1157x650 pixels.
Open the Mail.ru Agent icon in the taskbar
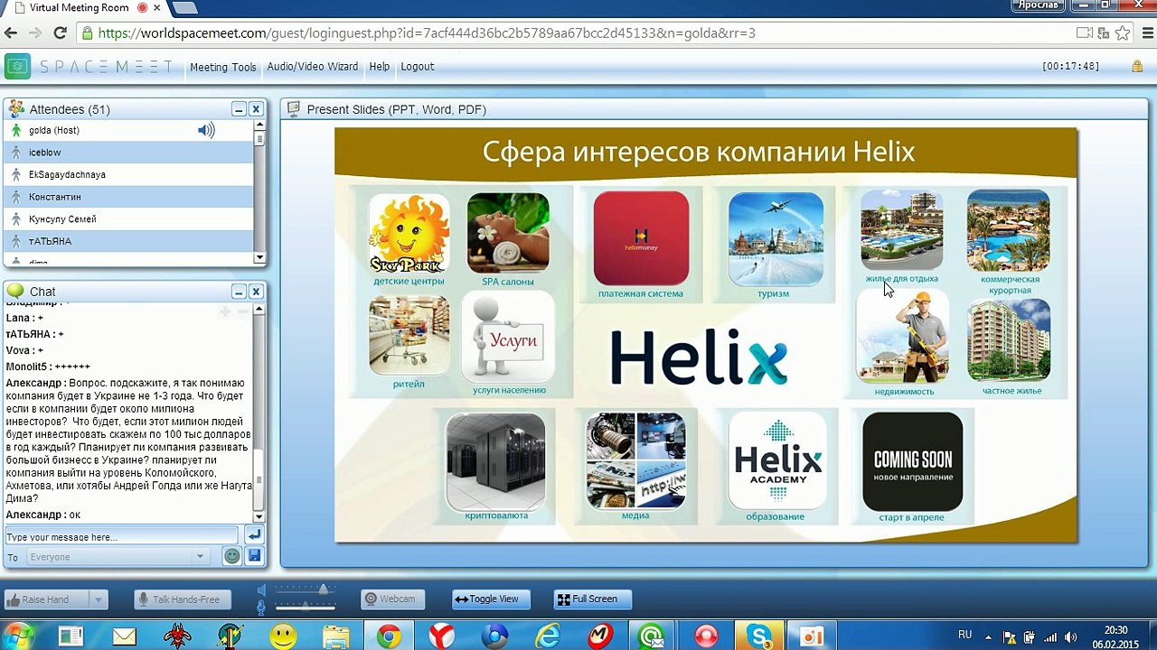pos(653,636)
